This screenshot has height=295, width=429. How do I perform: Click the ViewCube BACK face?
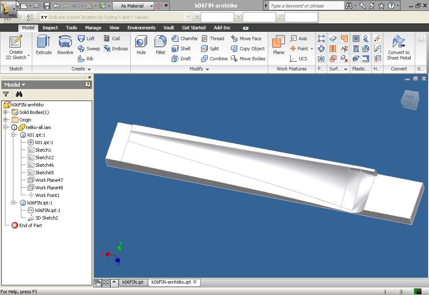point(410,97)
